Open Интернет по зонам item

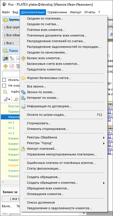pos(64,98)
